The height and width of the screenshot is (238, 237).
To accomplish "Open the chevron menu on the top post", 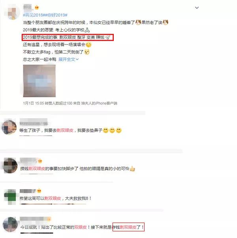I will point(197,7).
